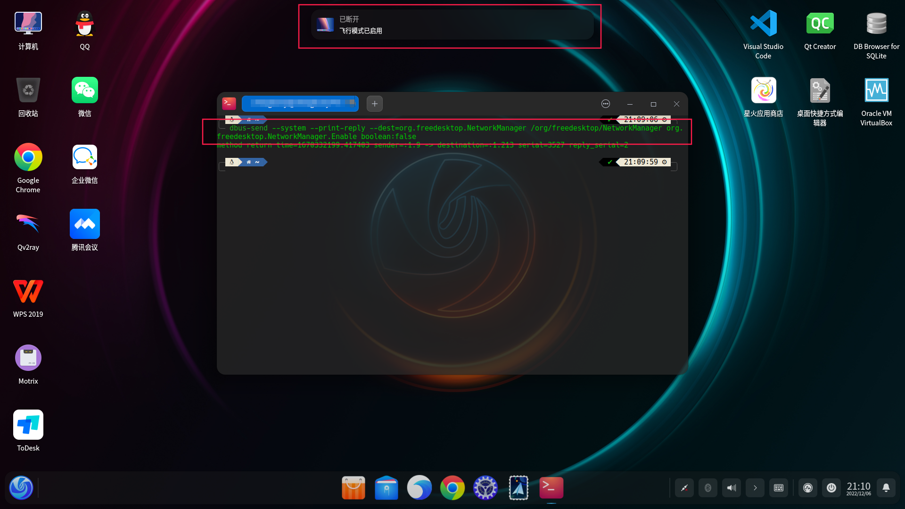Expand the tray chevron to show hidden icons
Viewport: 905px width, 509px height.
point(755,488)
